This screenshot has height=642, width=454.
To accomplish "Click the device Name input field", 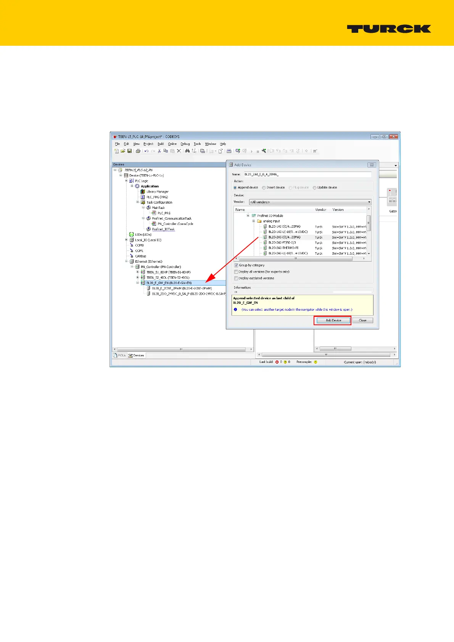I will tap(307, 174).
